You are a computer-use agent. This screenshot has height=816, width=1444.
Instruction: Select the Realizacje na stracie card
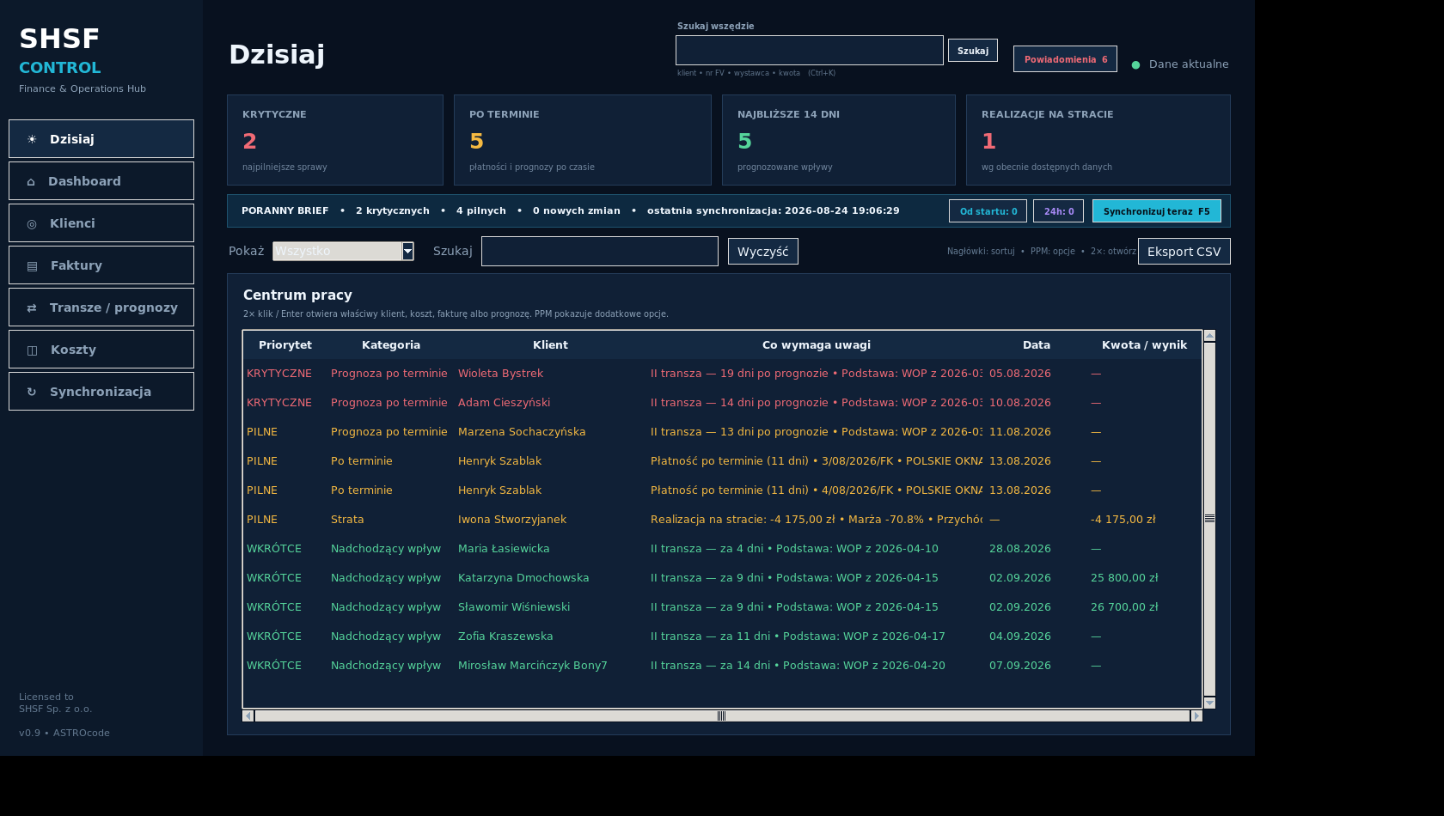click(x=1098, y=140)
